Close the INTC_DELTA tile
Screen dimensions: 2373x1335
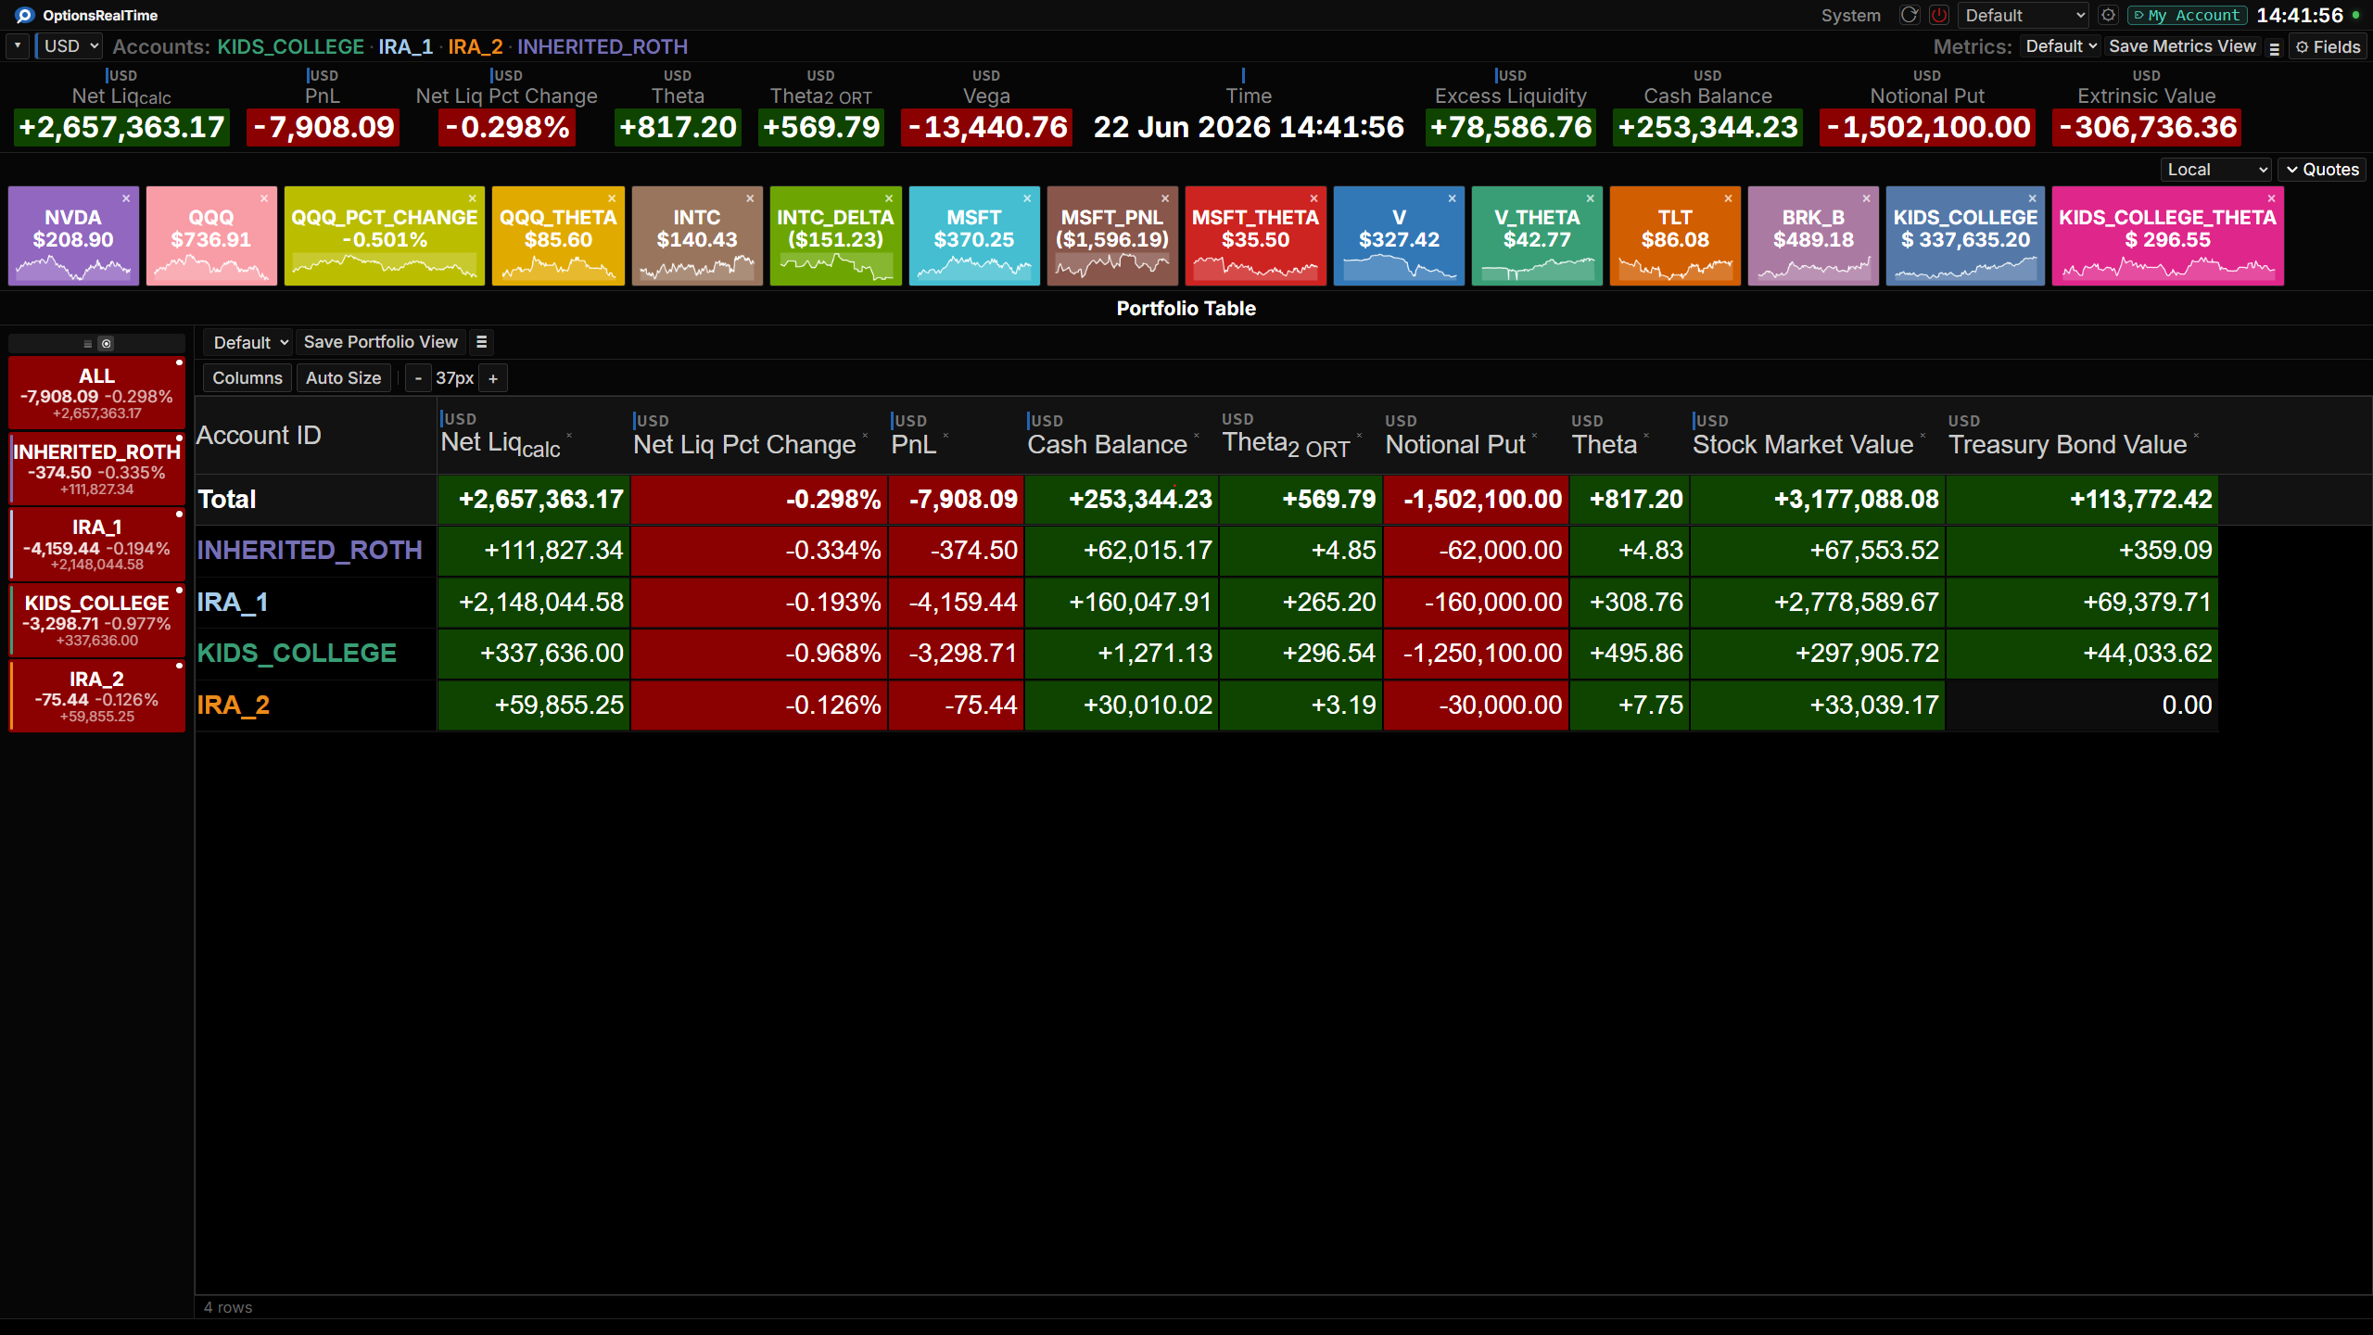[889, 198]
